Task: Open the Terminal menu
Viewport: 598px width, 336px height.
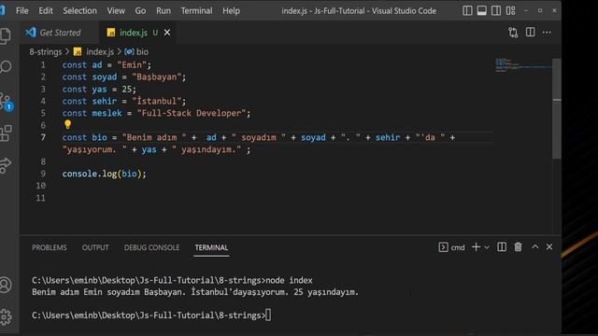Action: point(196,10)
